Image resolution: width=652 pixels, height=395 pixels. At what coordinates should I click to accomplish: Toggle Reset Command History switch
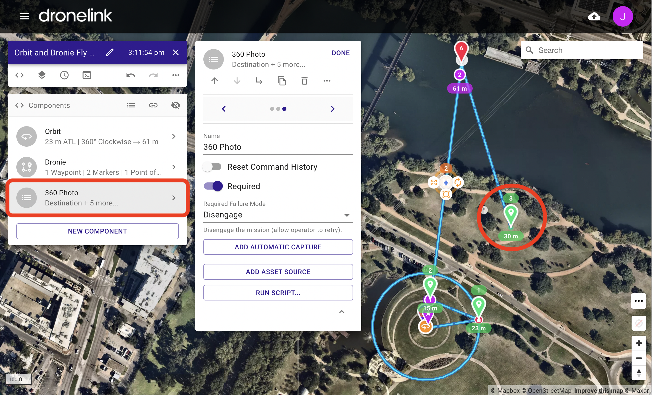[212, 167]
